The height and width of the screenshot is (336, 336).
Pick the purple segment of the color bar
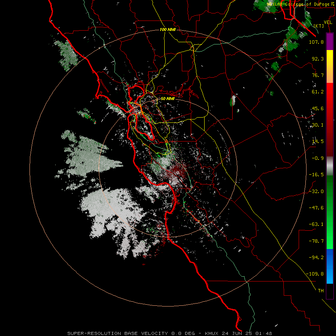click(x=330, y=41)
